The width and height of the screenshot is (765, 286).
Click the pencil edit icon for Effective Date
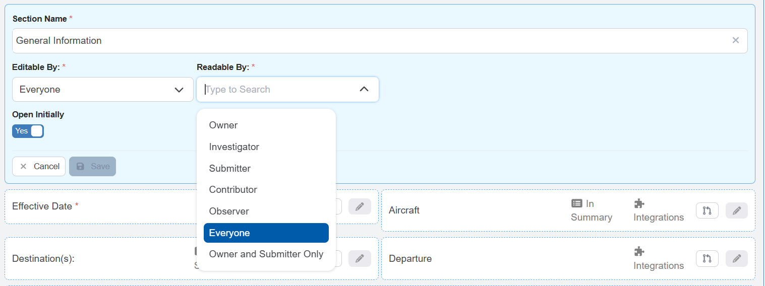360,206
